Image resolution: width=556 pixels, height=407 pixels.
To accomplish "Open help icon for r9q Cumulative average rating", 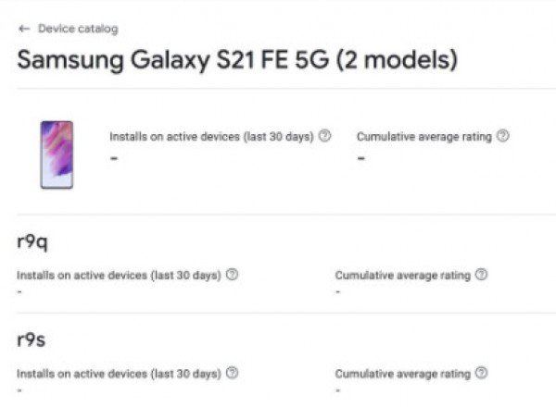I will 481,275.
